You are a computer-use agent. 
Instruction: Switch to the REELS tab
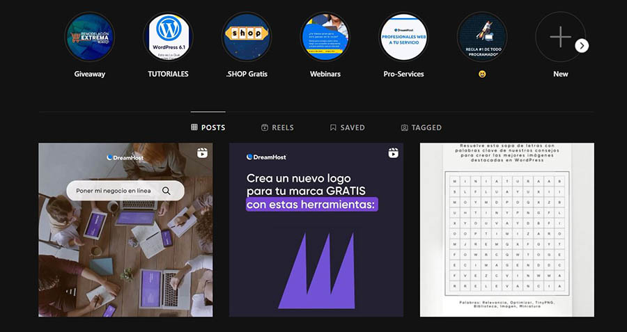click(277, 127)
